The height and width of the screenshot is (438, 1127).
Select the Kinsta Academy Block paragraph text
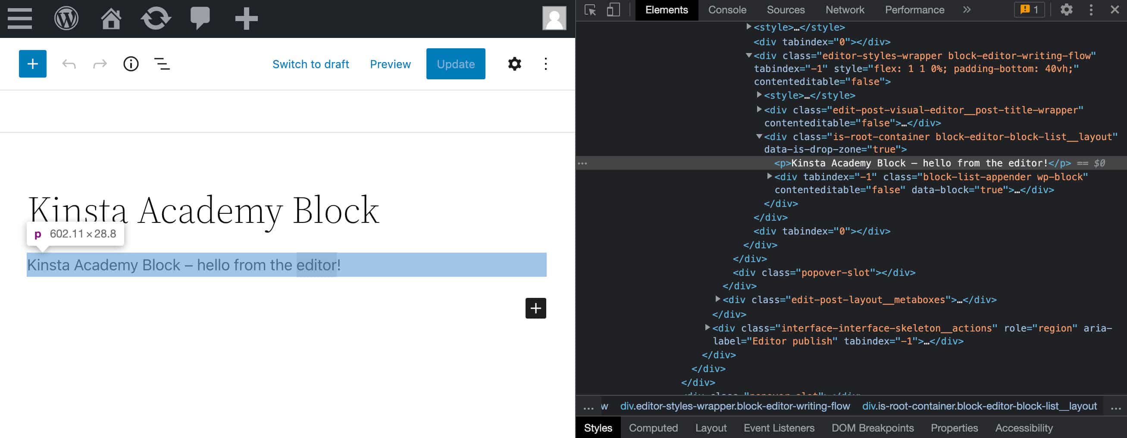184,265
